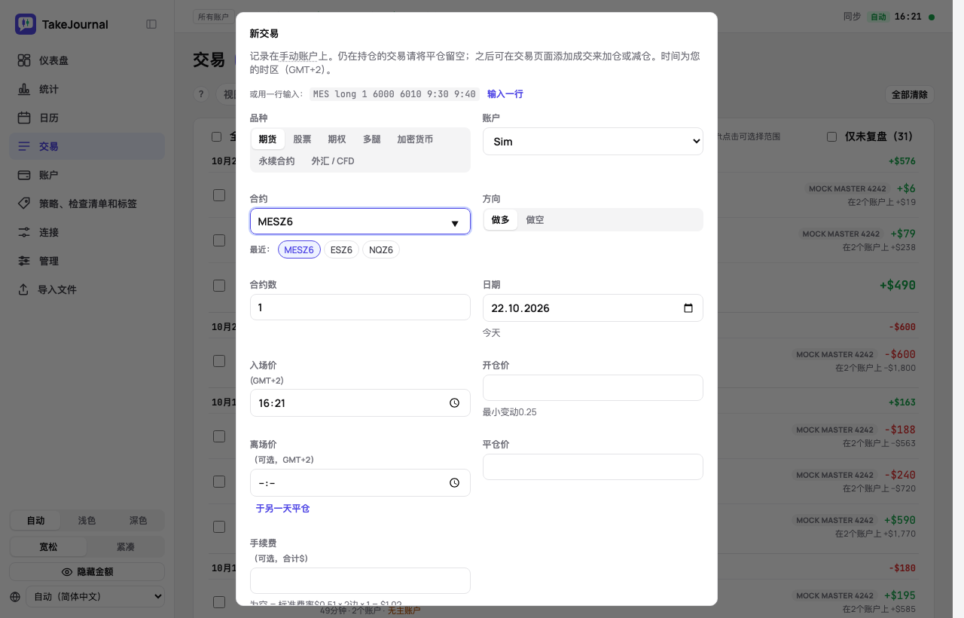Expand the 合约 MESZ6 combo box arrow
The image size is (964, 618).
click(455, 223)
